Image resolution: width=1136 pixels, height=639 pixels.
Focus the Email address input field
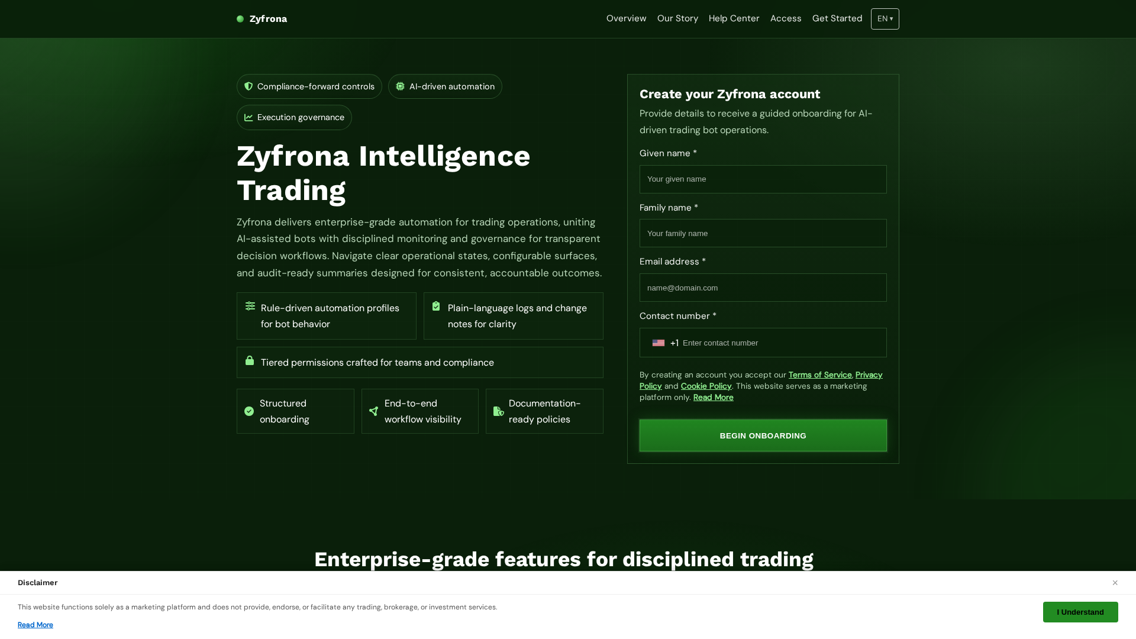tap(763, 288)
